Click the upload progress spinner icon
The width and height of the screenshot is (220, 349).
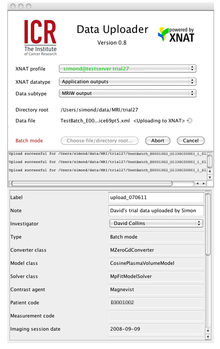tap(190, 121)
